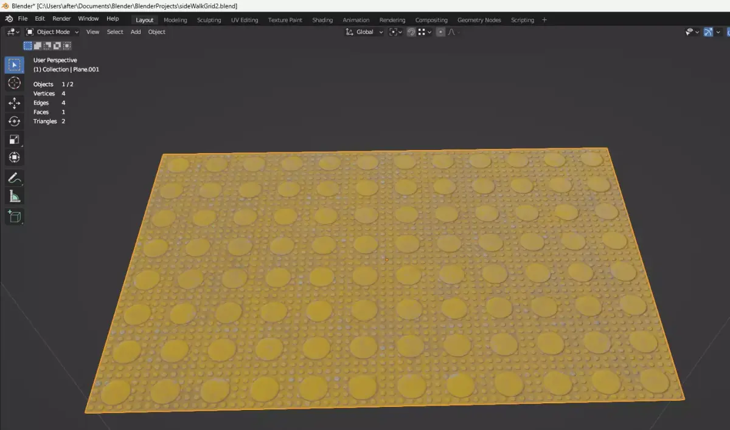Open Global transform orientation dropdown
730x430 pixels.
click(364, 32)
